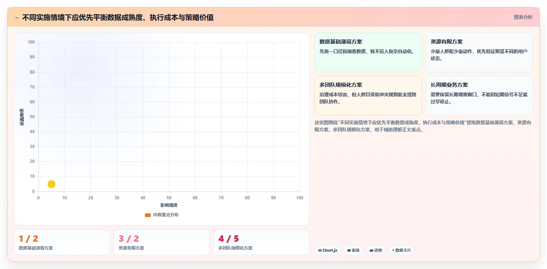Click the summary paragraph starting 这张图围绕

click(x=423, y=126)
